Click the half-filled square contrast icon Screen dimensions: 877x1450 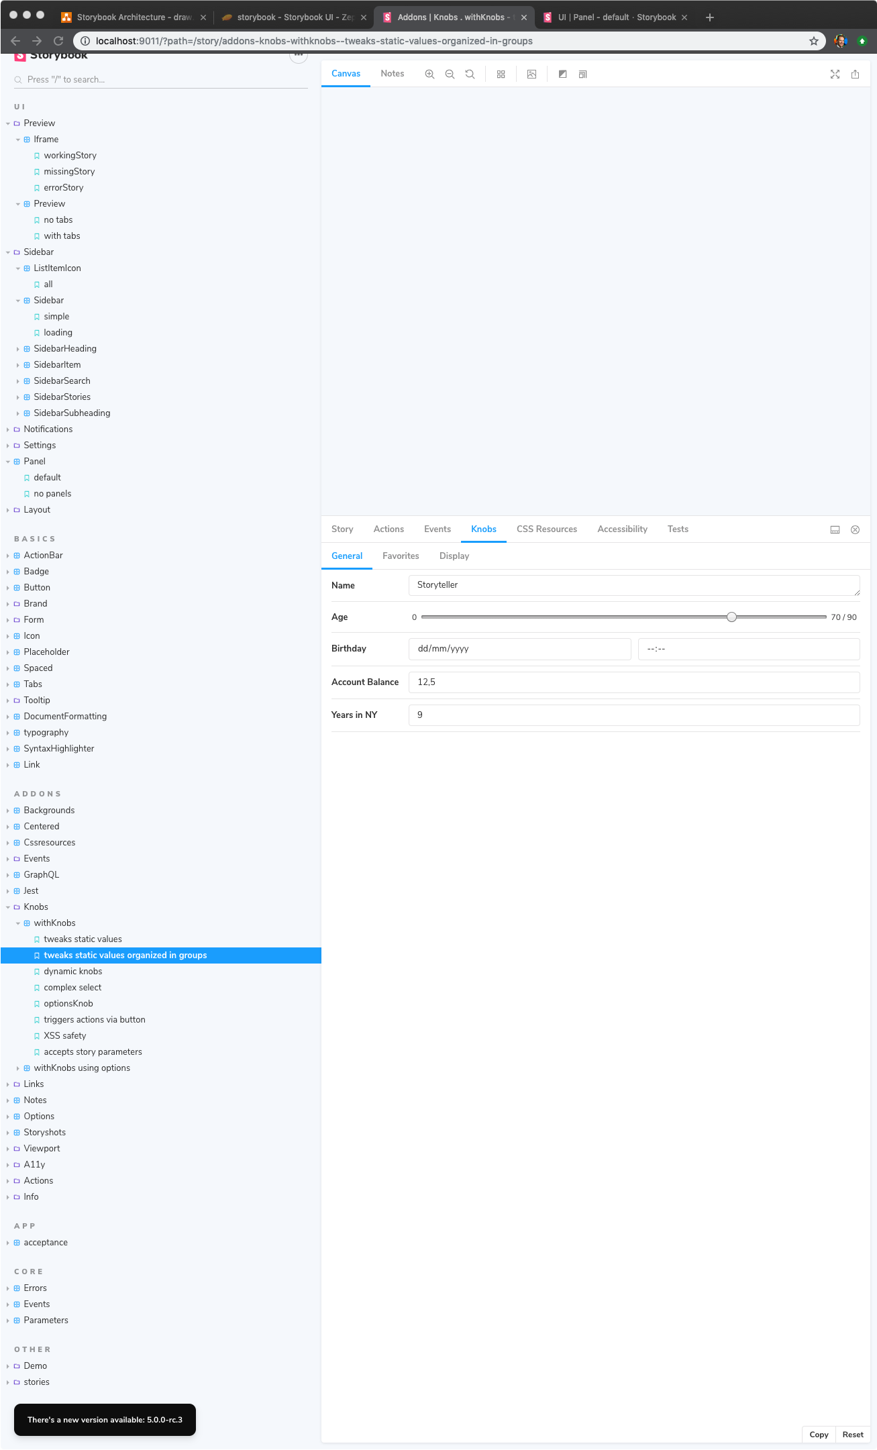tap(562, 74)
